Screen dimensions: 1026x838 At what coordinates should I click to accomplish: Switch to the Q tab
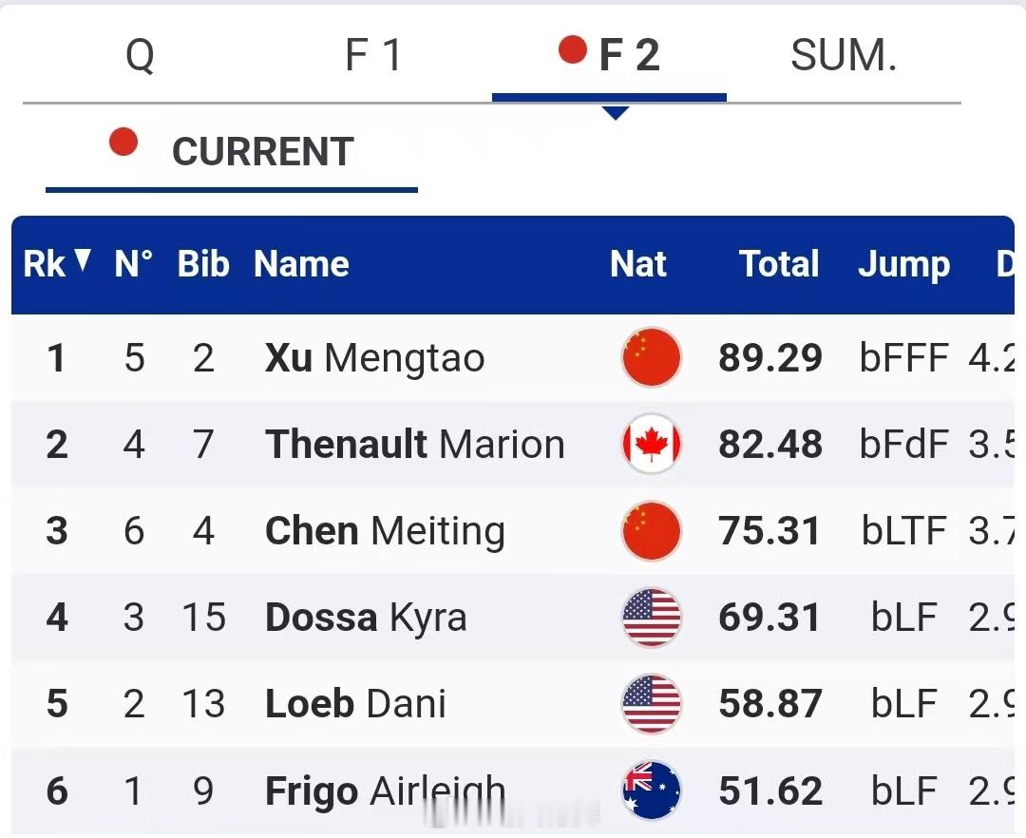pos(141,54)
